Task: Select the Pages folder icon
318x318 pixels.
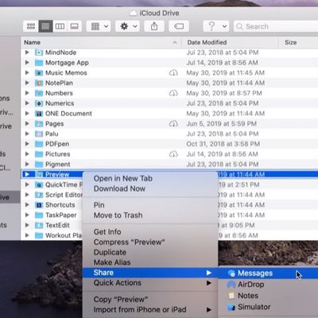Action: pos(39,124)
